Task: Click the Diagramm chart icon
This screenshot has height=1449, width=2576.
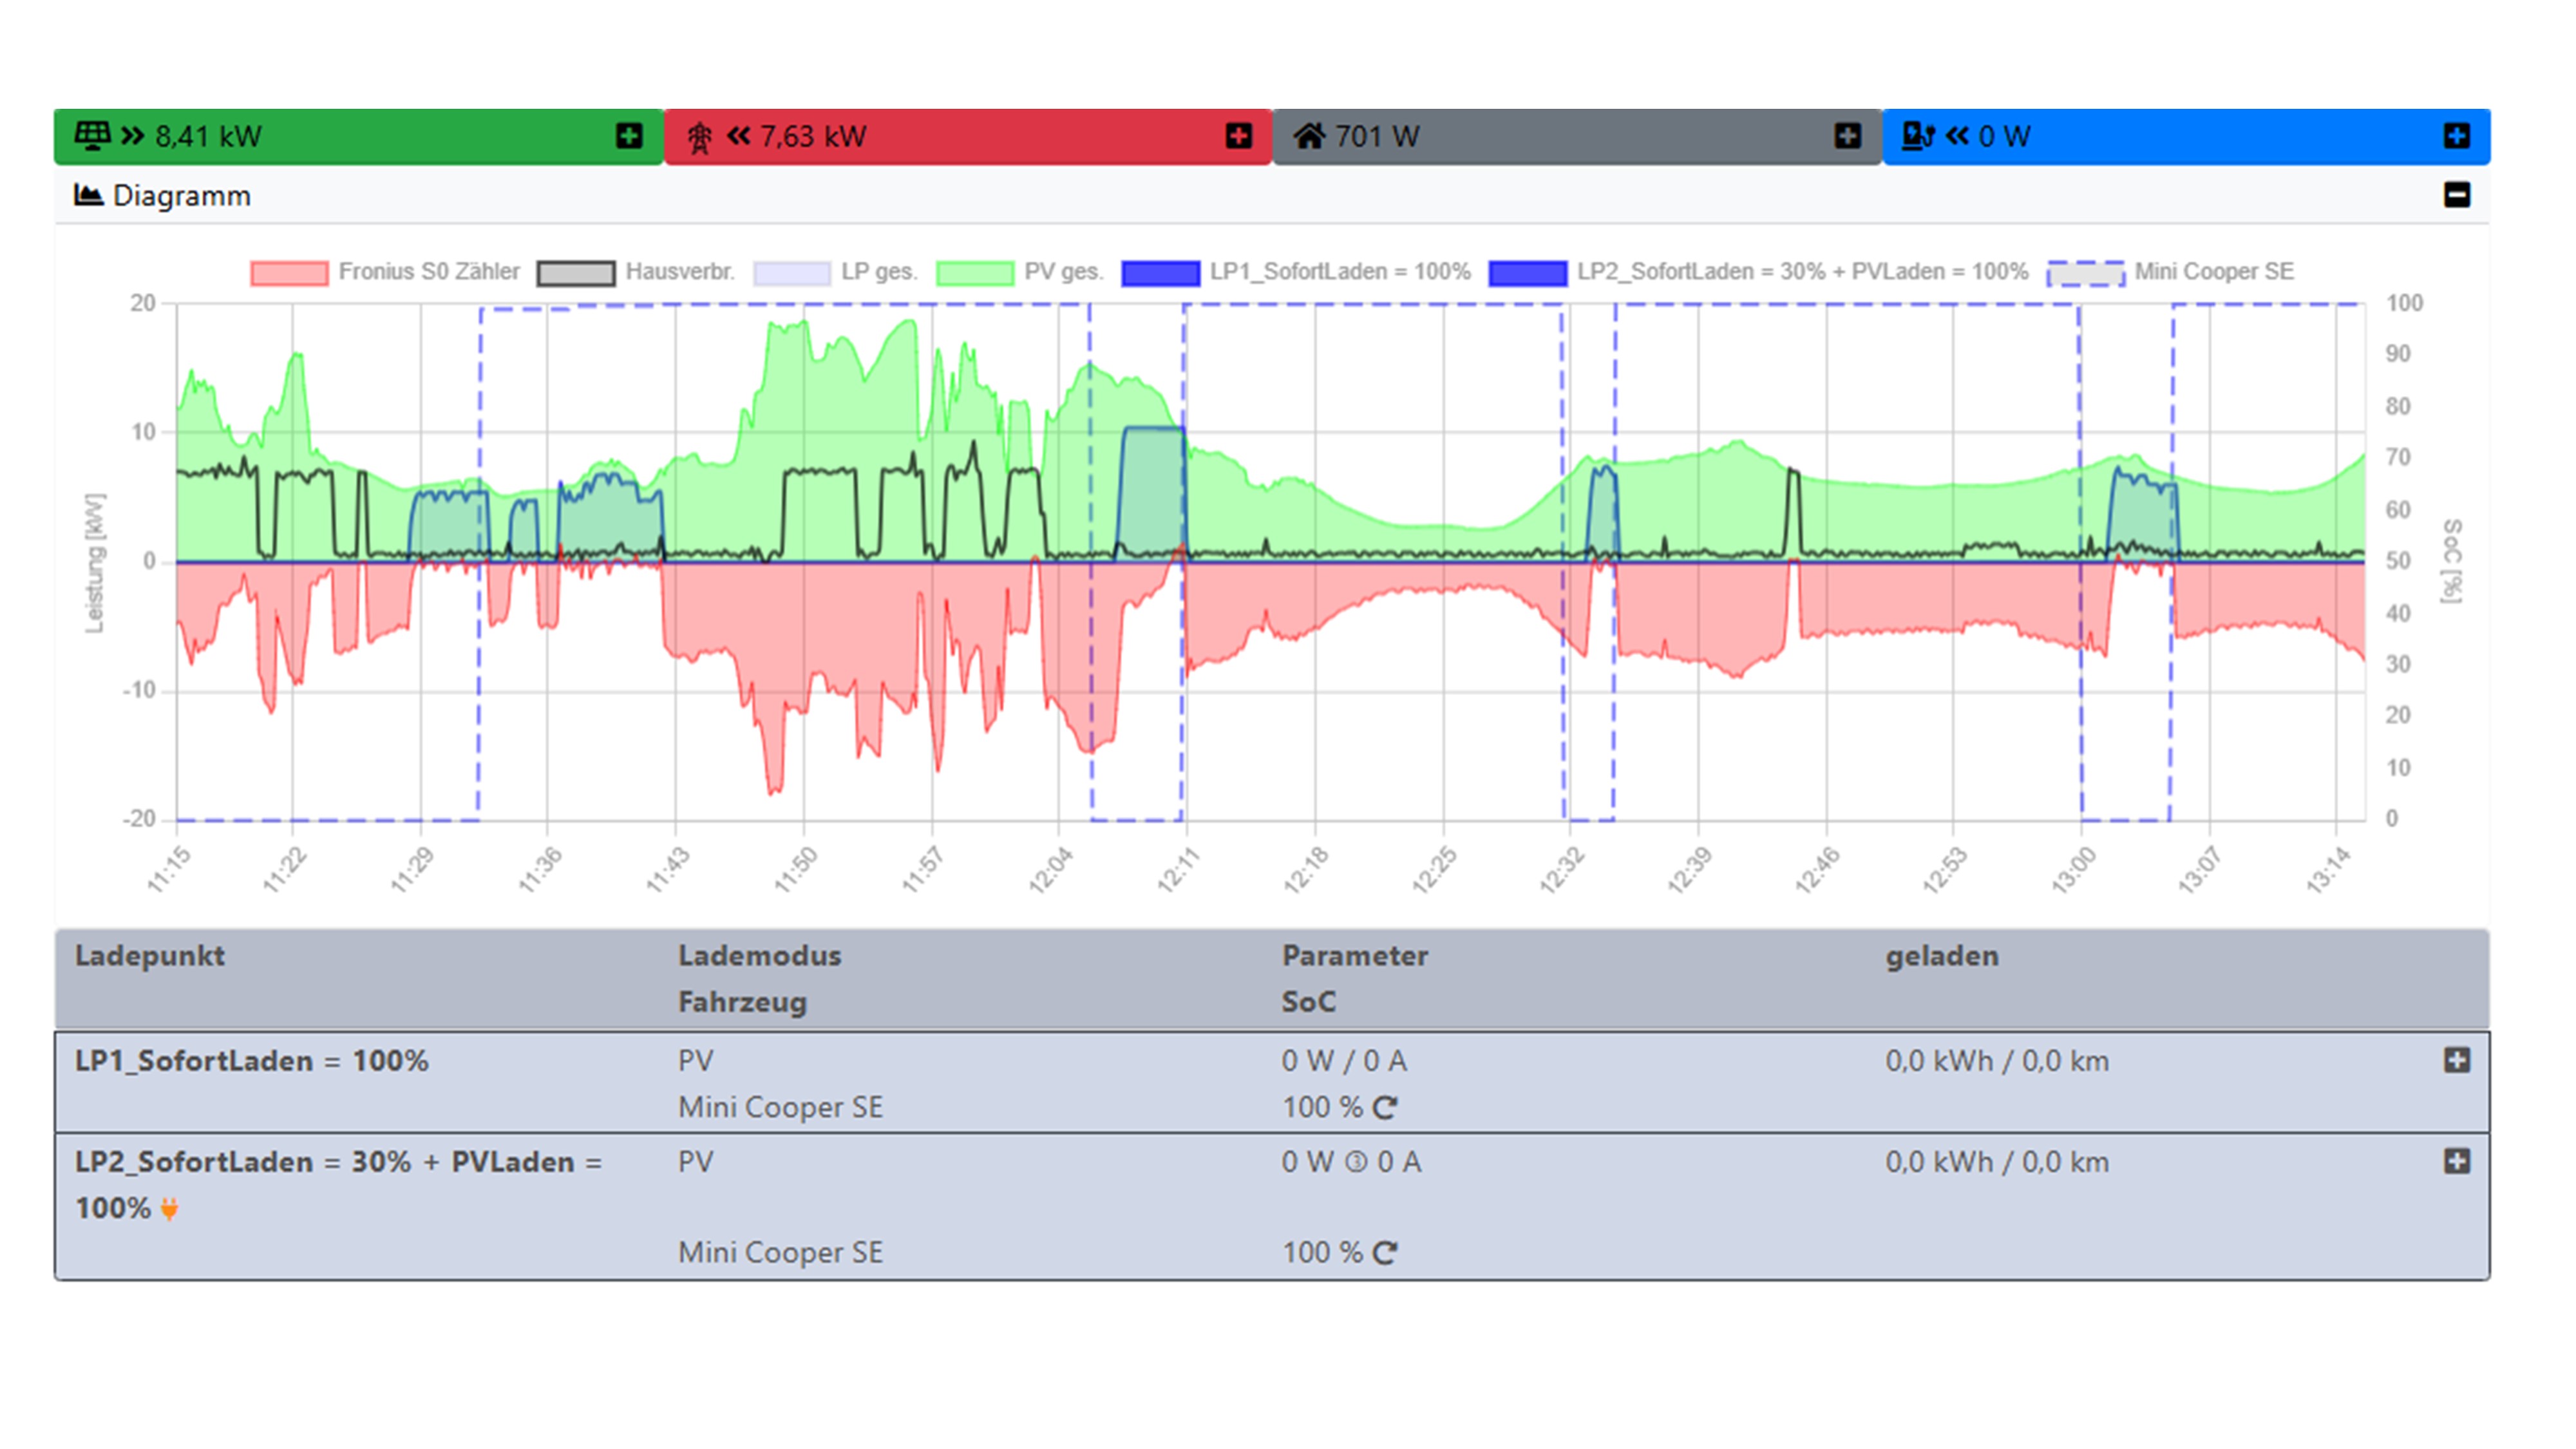Action: coord(88,194)
